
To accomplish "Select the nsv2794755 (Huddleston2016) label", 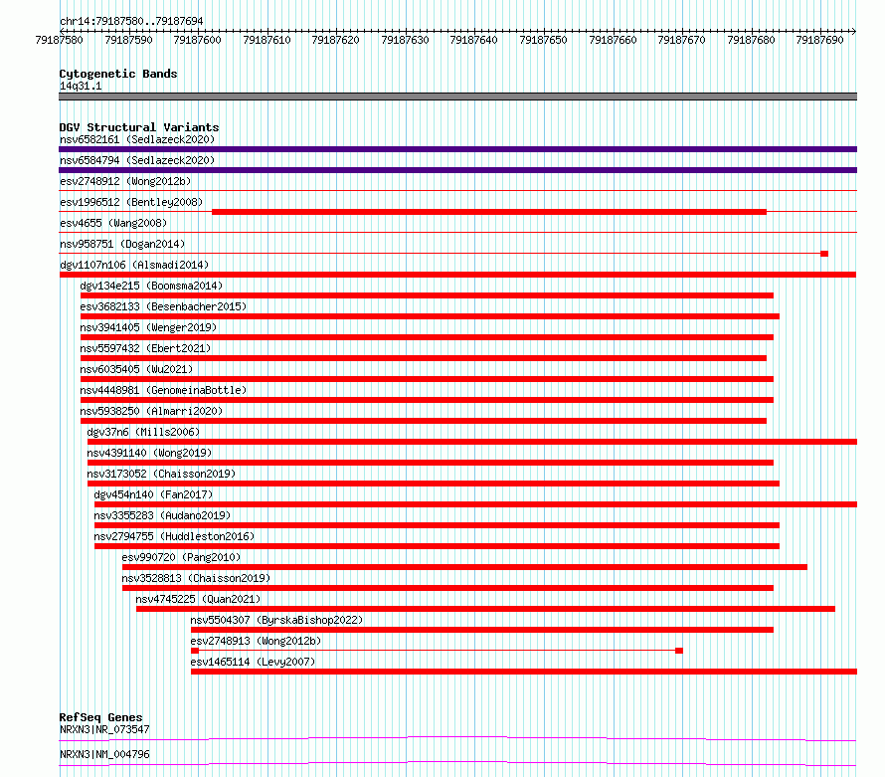I will coord(174,536).
